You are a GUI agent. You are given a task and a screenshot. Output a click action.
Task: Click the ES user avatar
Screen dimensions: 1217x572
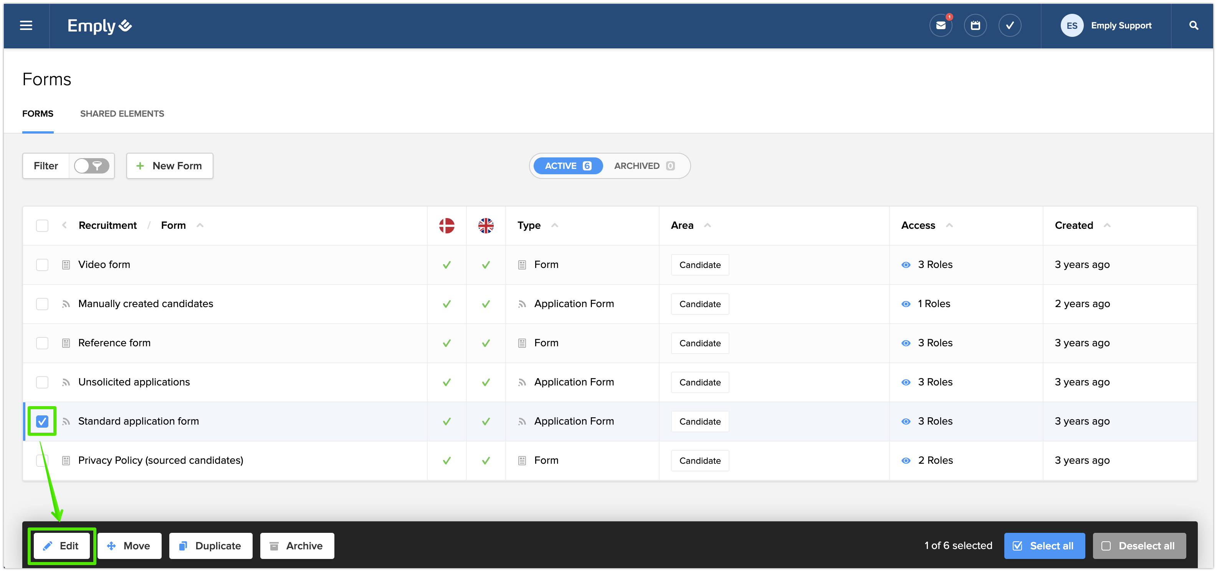coord(1071,25)
